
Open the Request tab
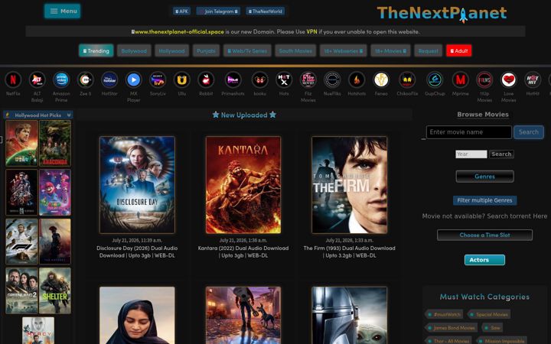click(428, 50)
